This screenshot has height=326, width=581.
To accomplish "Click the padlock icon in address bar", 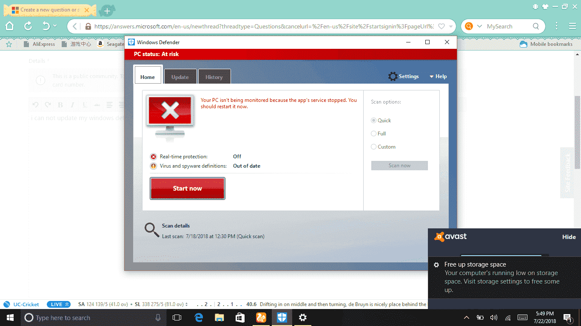I will pos(88,26).
